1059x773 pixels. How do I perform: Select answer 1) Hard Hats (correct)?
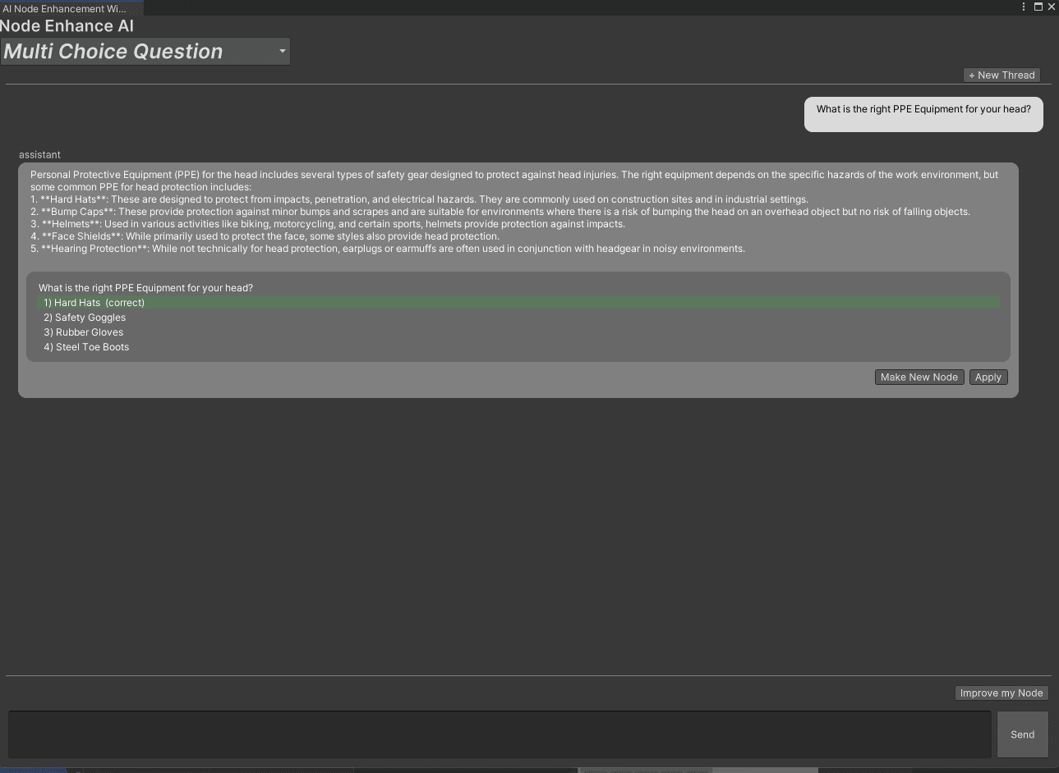point(518,303)
